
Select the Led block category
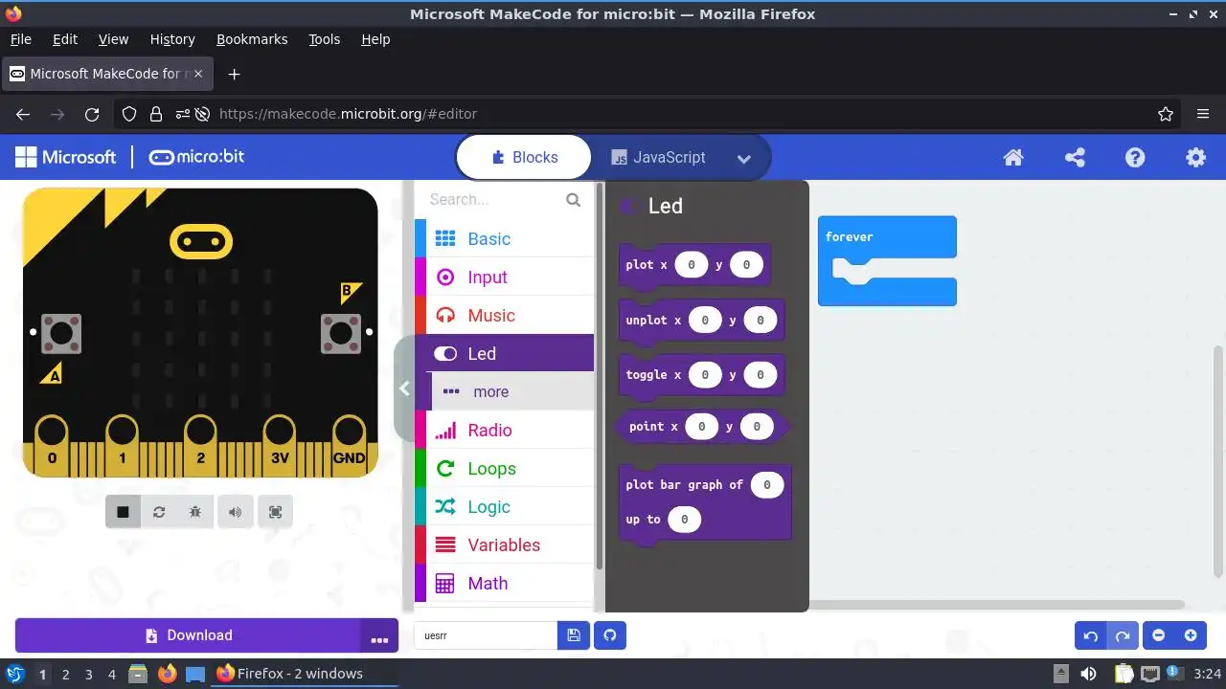point(505,353)
